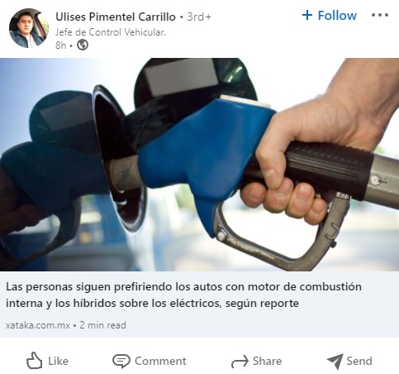Follow Ulises Pimentel Carrillo
Image resolution: width=399 pixels, height=374 pixels.
point(330,15)
